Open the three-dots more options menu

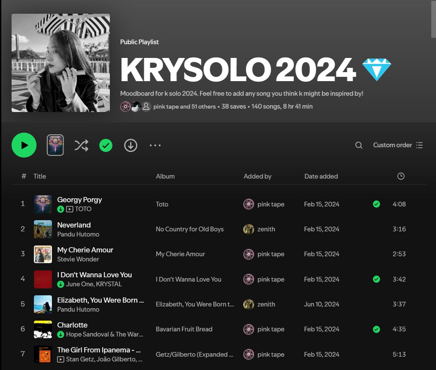pyautogui.click(x=155, y=145)
